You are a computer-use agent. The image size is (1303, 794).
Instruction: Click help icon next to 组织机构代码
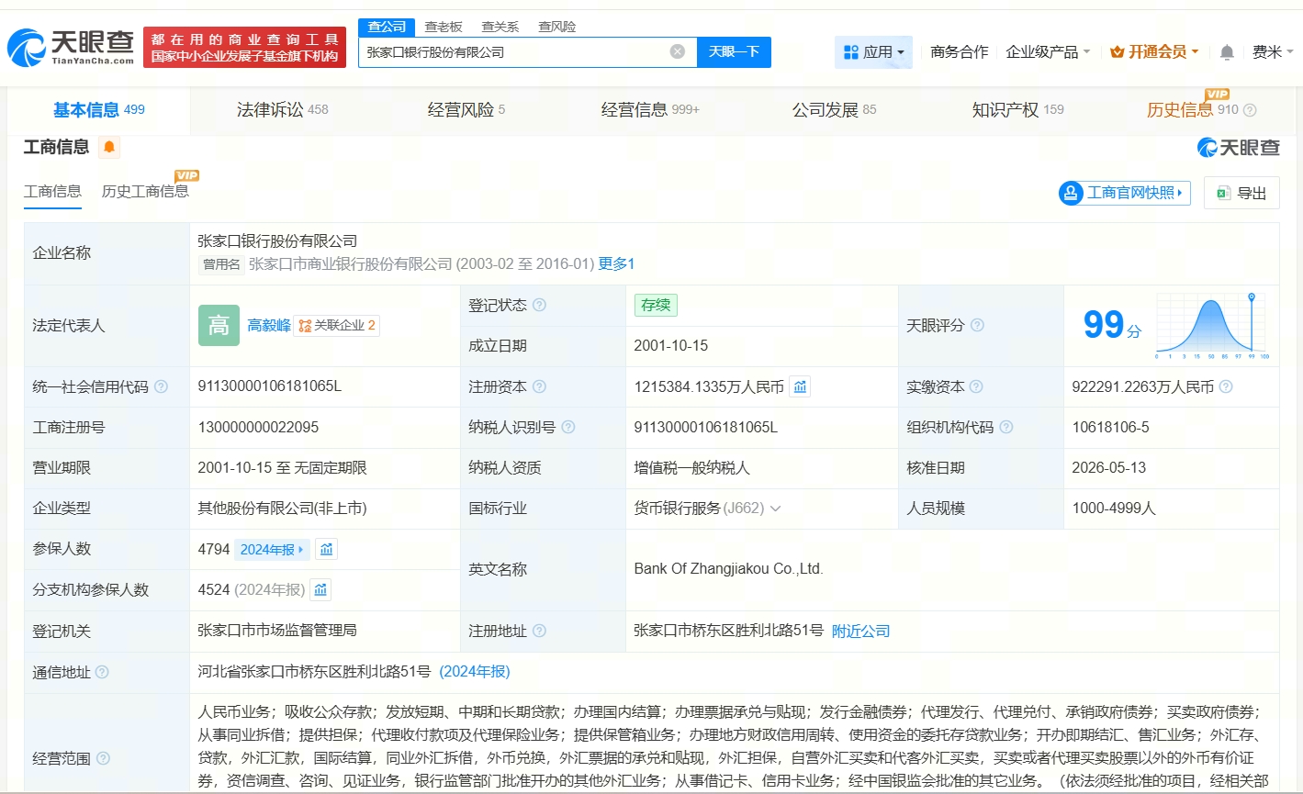pyautogui.click(x=1006, y=428)
